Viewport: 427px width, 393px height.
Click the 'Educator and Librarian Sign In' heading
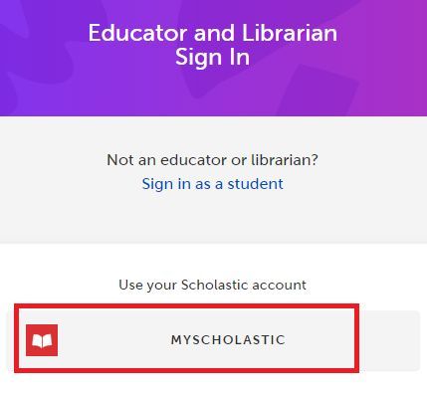click(x=213, y=45)
